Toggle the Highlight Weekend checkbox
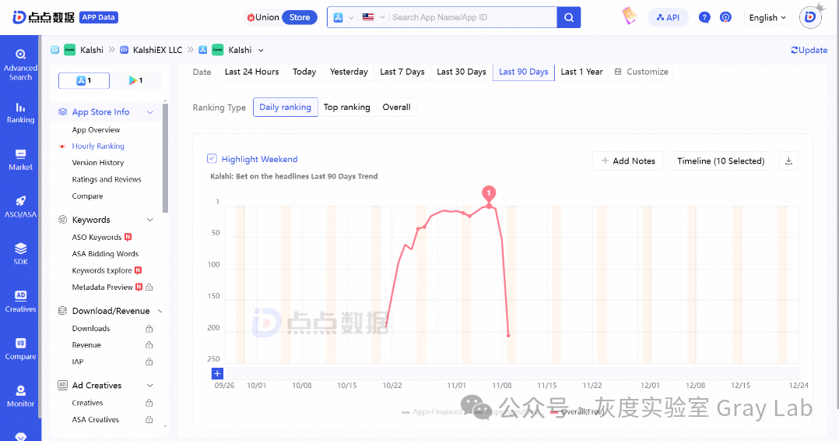 tap(212, 159)
